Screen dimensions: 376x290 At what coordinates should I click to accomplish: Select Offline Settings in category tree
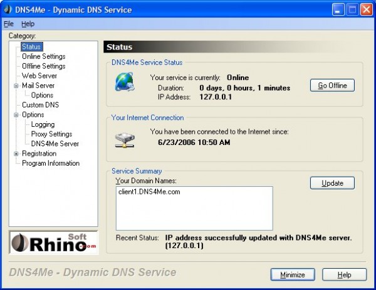[x=43, y=66]
